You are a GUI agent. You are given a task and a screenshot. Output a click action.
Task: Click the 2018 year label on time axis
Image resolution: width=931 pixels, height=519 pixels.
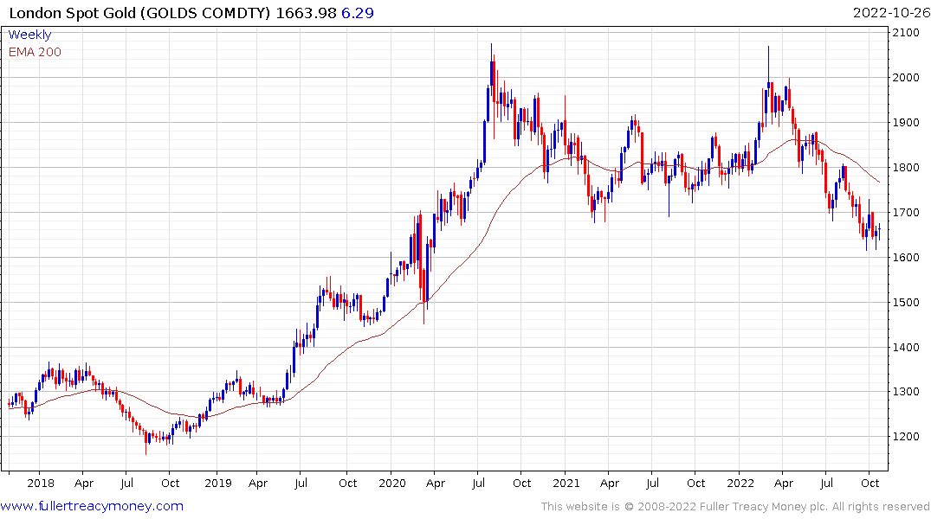(41, 484)
